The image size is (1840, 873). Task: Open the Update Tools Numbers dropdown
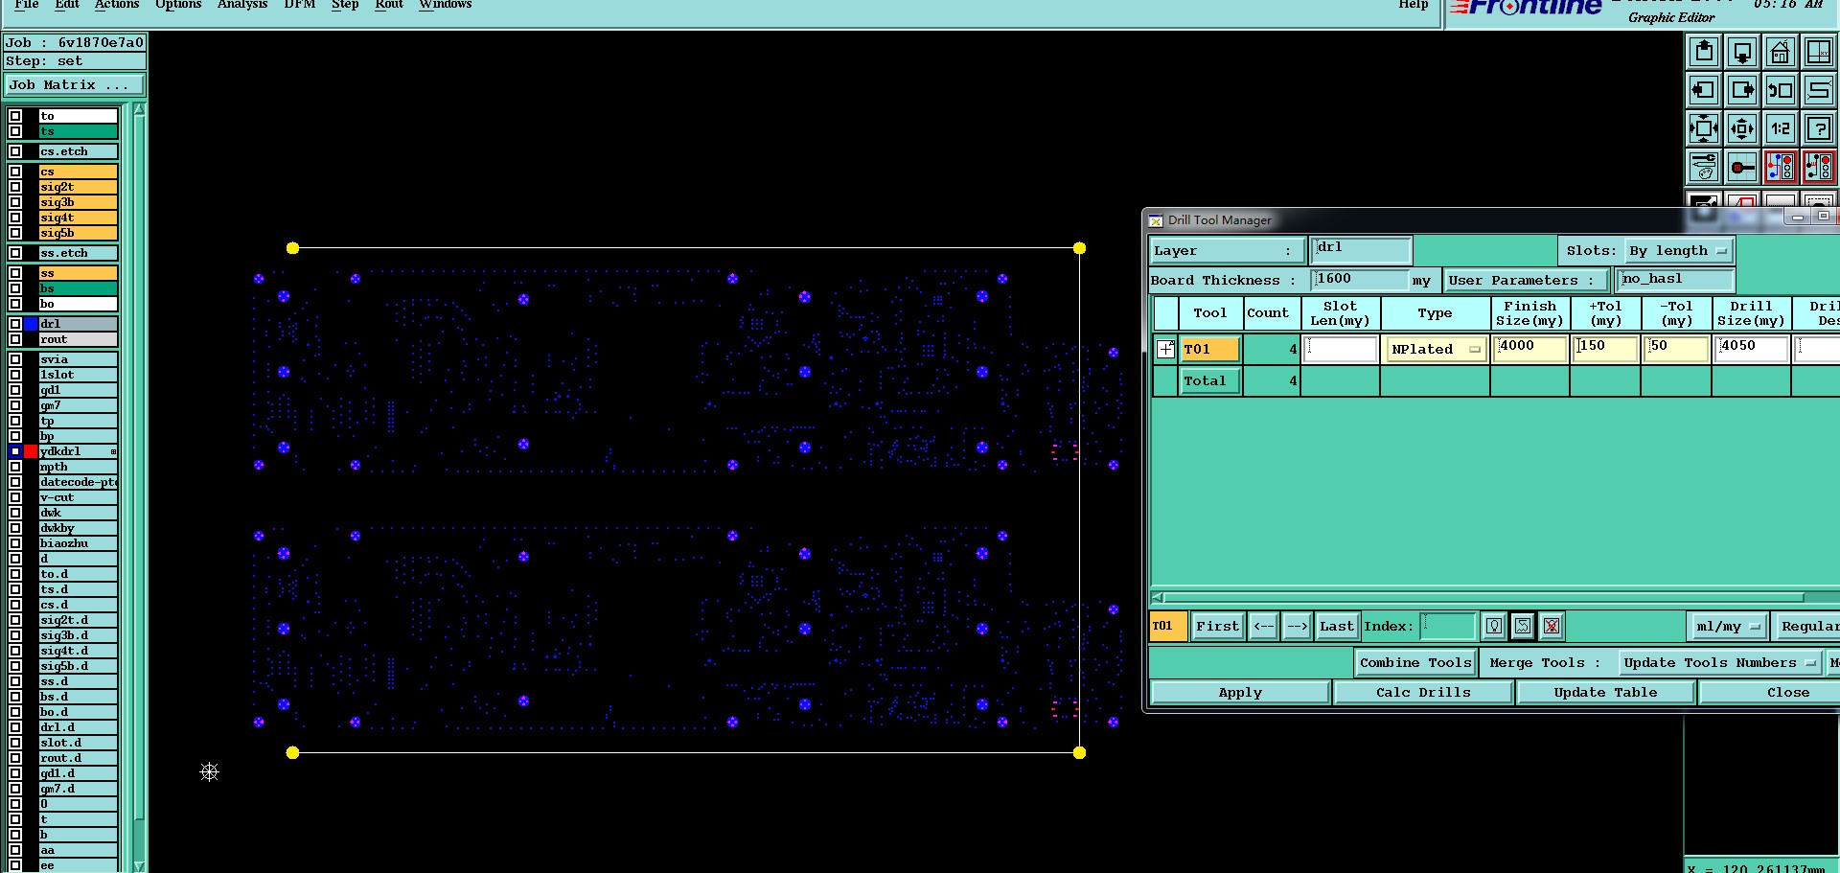pos(1720,662)
